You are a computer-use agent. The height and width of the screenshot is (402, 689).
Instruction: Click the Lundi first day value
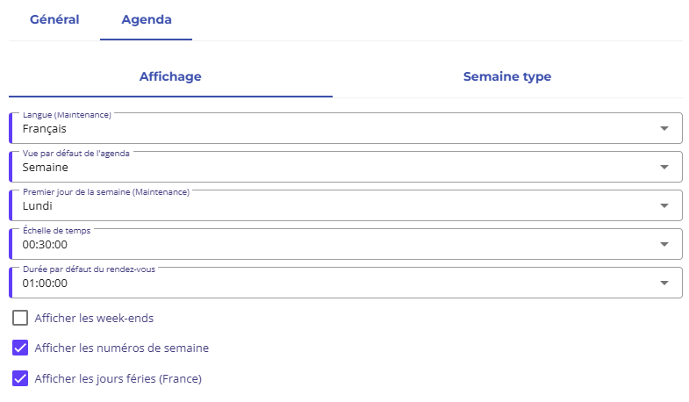tap(38, 206)
